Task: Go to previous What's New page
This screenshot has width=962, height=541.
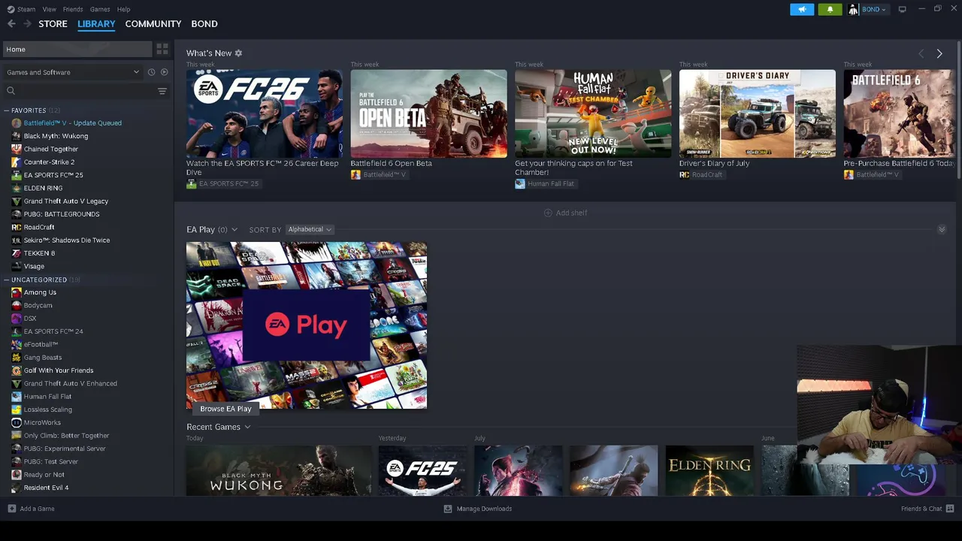Action: pyautogui.click(x=921, y=54)
